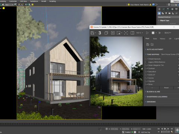Toggle the Filmic checkbox

pyautogui.click(x=147, y=84)
